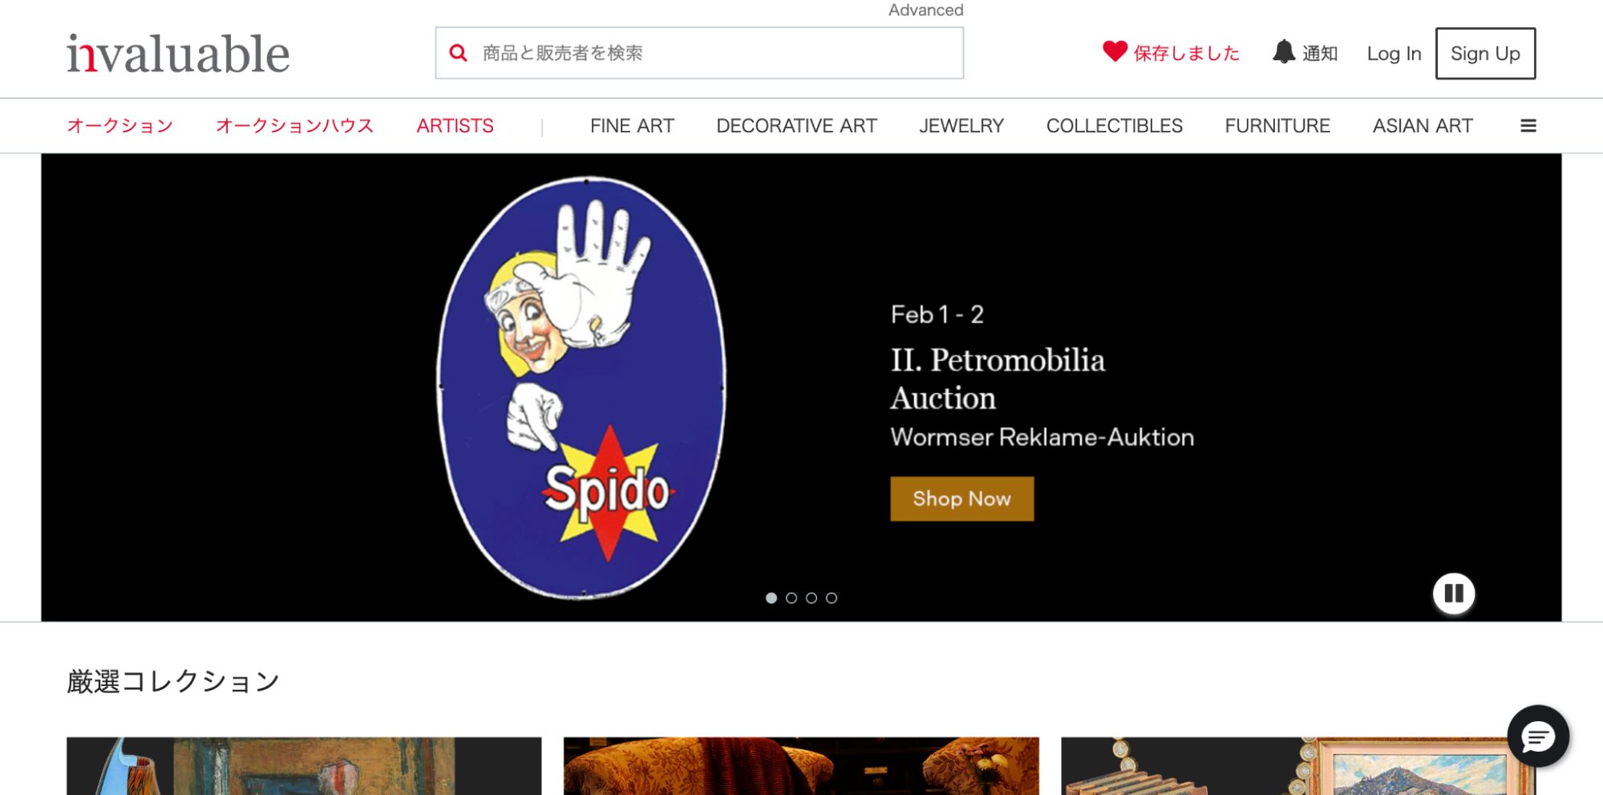The height and width of the screenshot is (795, 1603).
Task: Open the JEWELRY category
Action: pos(961,126)
